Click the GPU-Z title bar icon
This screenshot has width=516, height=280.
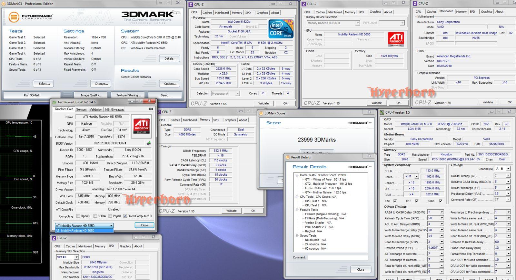tap(55, 102)
